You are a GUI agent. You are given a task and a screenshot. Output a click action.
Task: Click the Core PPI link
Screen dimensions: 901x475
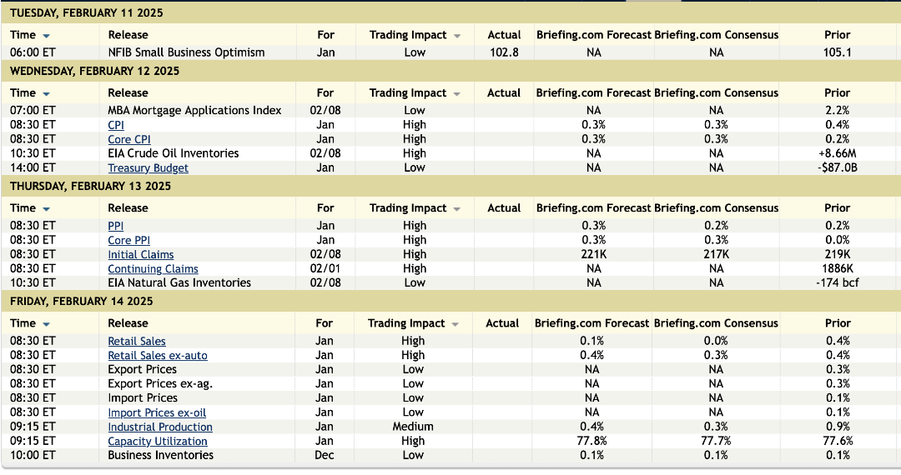click(x=129, y=240)
